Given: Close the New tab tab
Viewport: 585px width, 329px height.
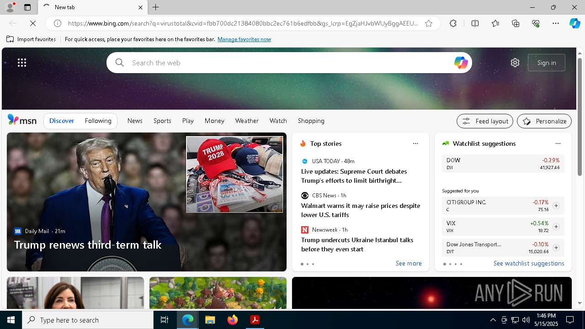Looking at the screenshot, I should point(140,7).
